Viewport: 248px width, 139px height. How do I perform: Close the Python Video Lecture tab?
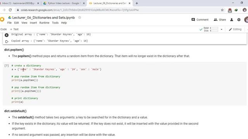click(84, 3)
